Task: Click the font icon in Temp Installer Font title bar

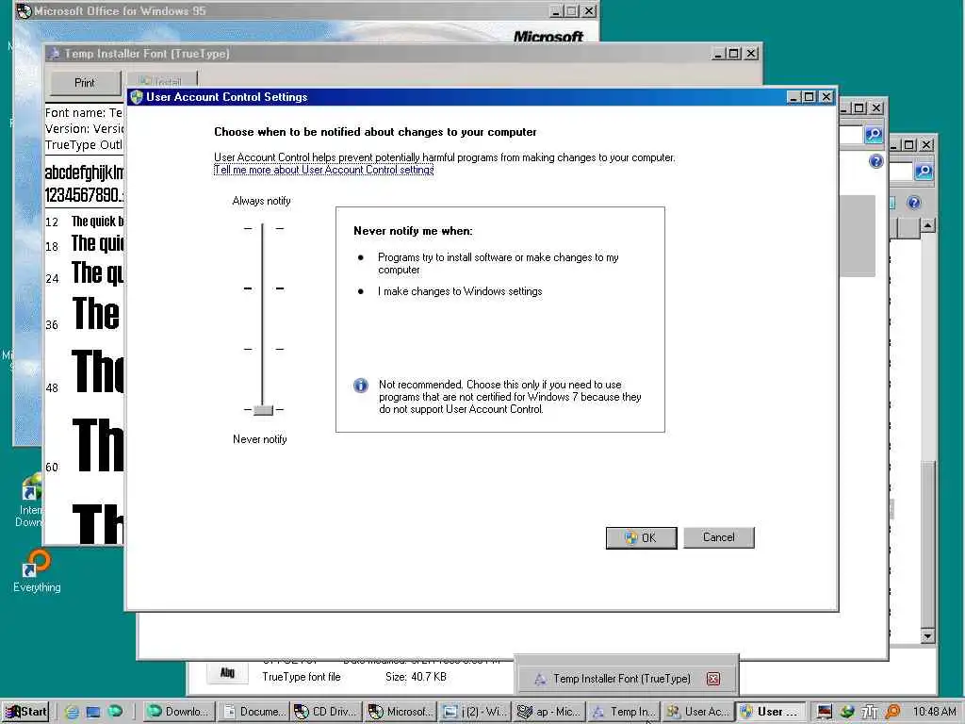Action: point(54,54)
